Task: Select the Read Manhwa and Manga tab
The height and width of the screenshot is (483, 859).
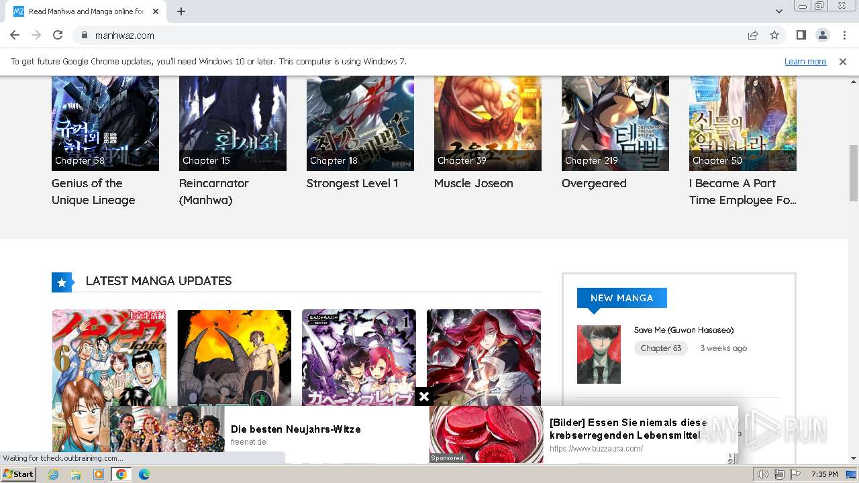Action: click(87, 11)
